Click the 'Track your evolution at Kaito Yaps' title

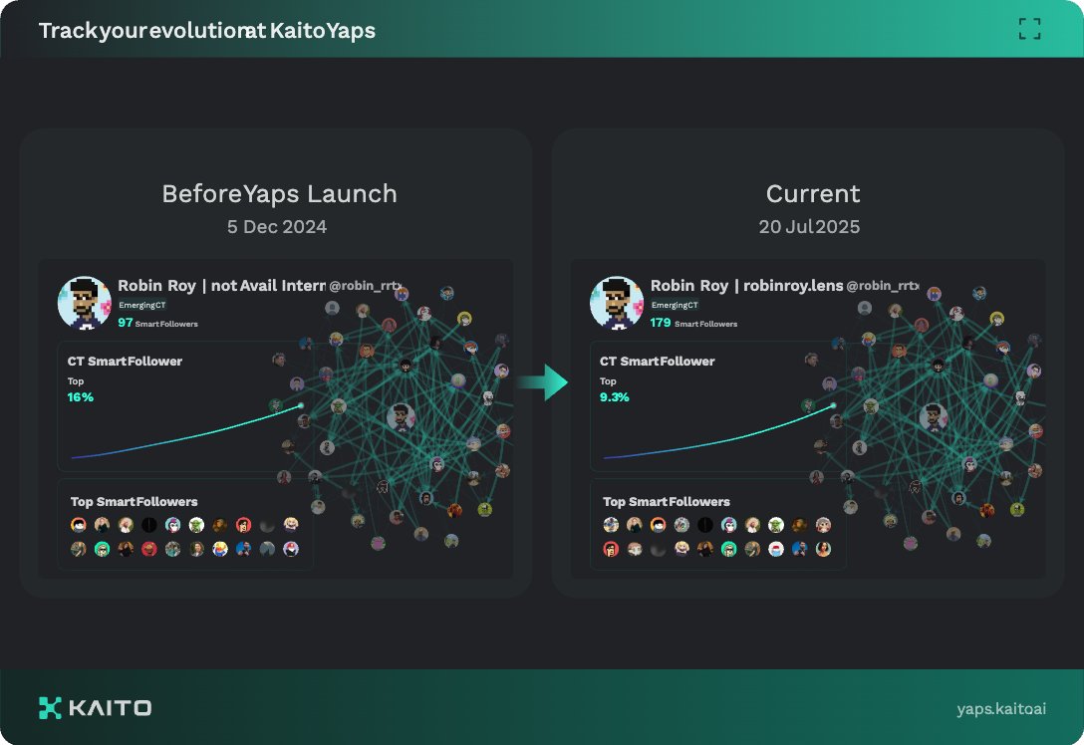coord(206,31)
